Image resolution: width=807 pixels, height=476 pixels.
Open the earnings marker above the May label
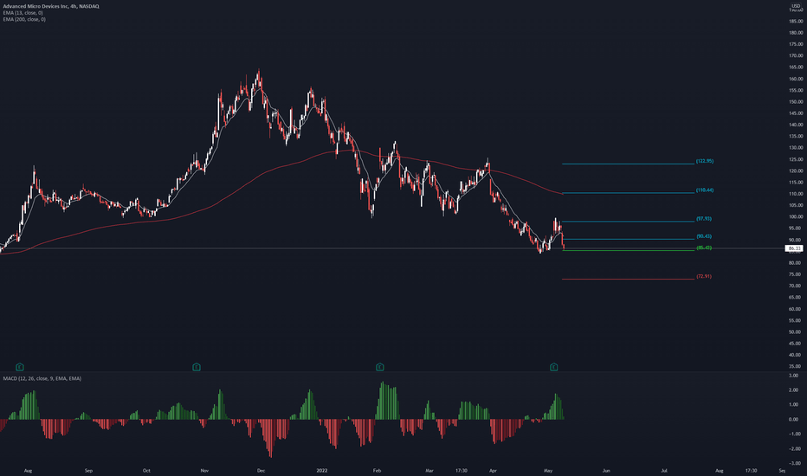pyautogui.click(x=554, y=367)
